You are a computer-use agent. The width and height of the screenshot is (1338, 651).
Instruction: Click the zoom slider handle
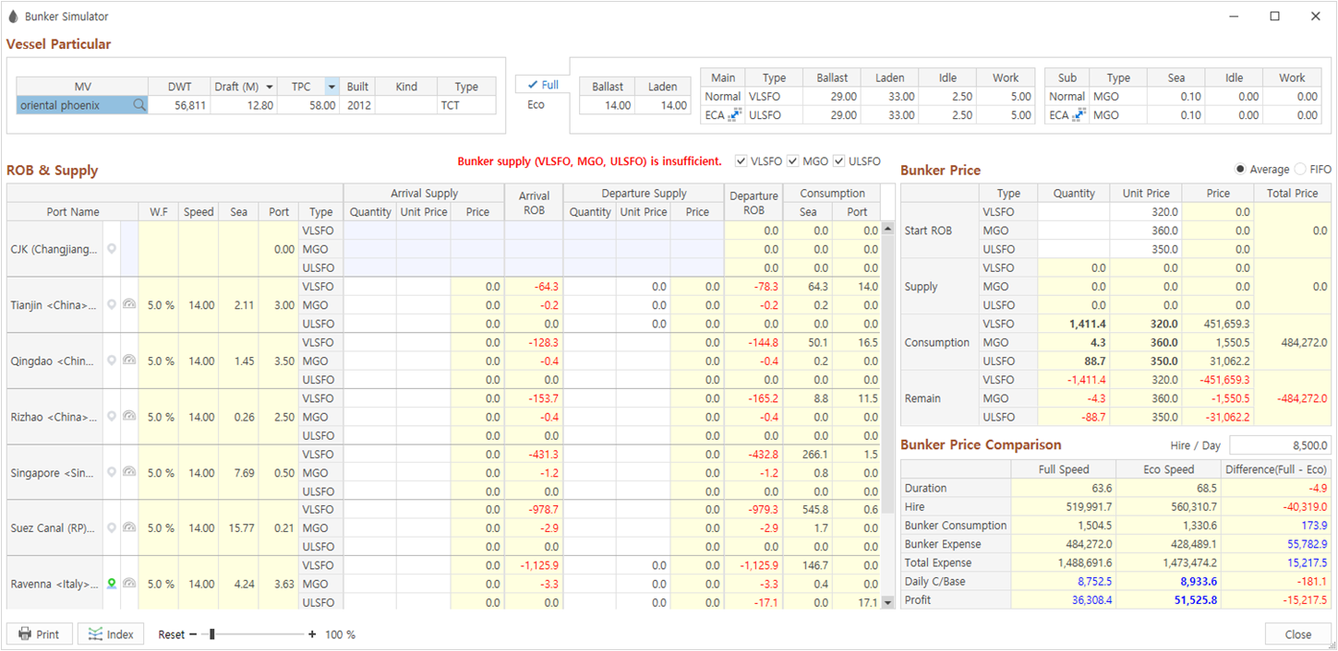pos(211,634)
